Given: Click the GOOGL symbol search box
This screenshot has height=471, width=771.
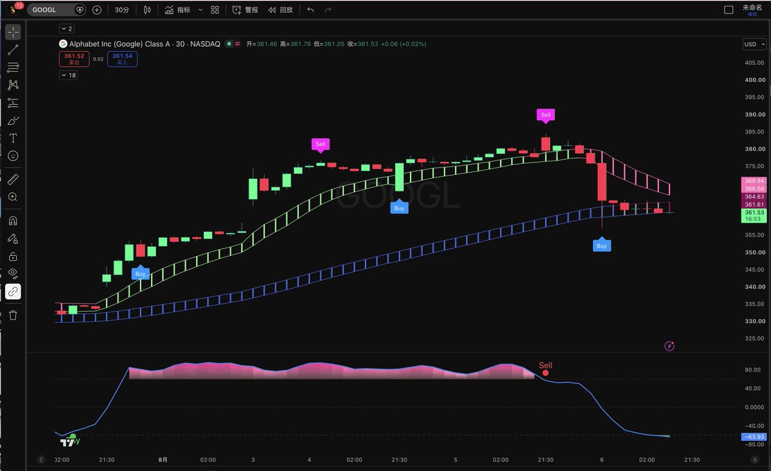Looking at the screenshot, I should [x=57, y=10].
